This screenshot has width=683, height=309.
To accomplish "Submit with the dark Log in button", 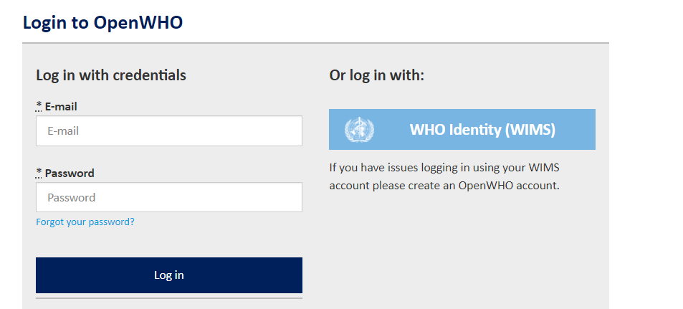I will [x=169, y=275].
